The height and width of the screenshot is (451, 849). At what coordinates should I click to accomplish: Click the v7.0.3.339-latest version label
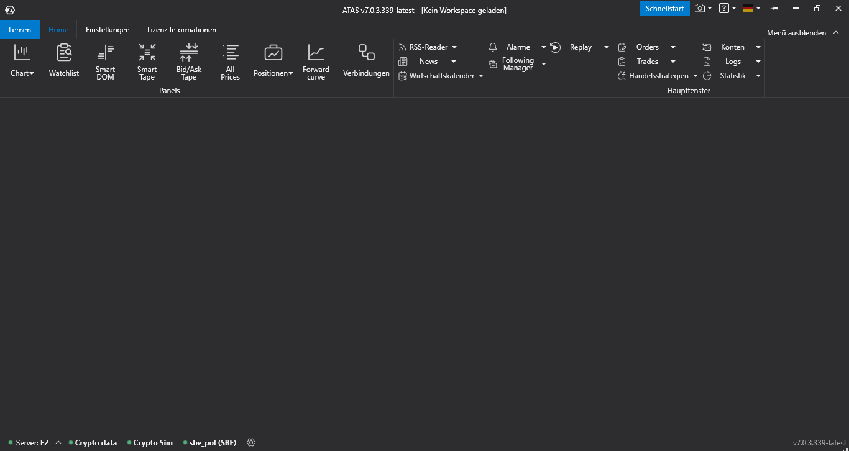(819, 443)
